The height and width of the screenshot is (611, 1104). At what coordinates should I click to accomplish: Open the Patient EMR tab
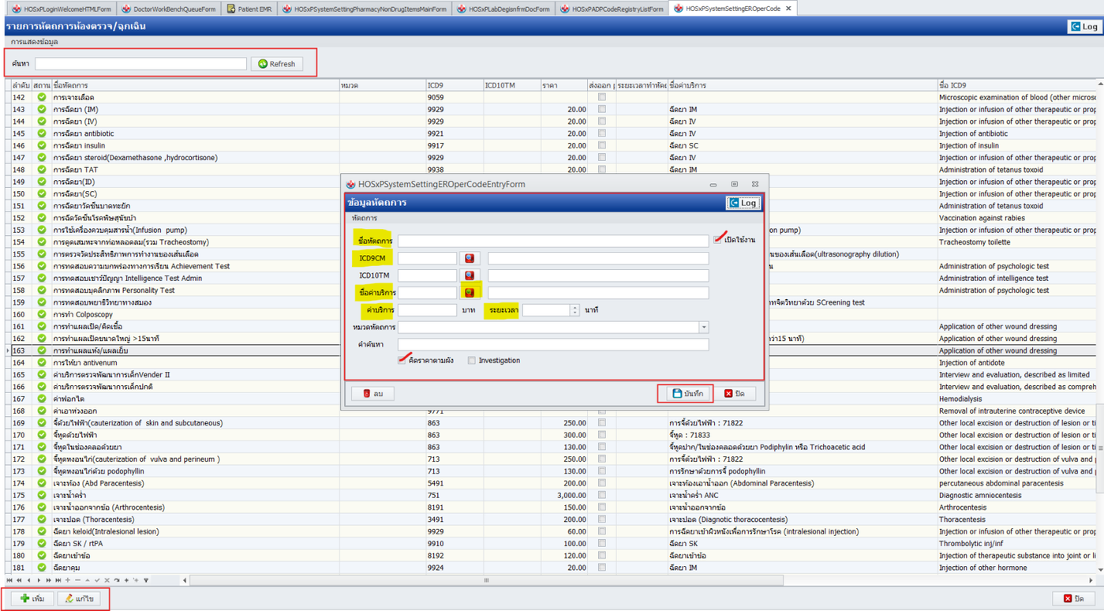tap(249, 9)
